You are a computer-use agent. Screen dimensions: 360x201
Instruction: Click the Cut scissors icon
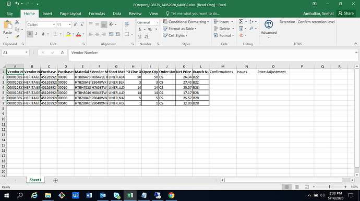[x=17, y=22]
